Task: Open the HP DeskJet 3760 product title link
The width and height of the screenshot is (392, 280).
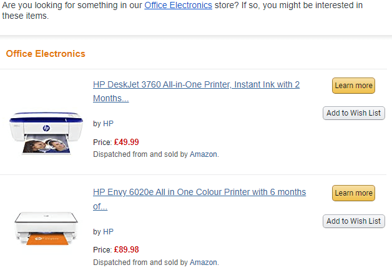Action: pos(196,84)
